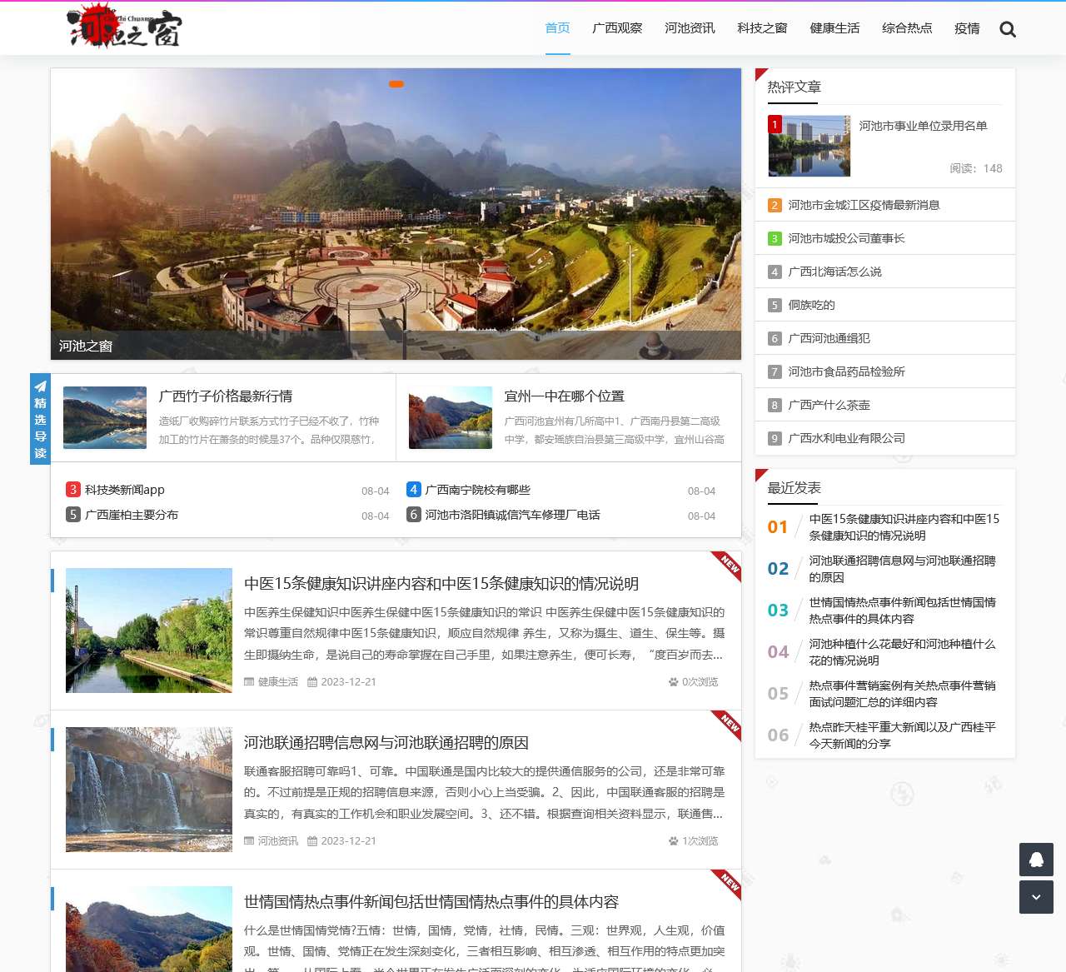
Task: Open hot article 河池市金城江区疫情最新消息
Action: [864, 205]
